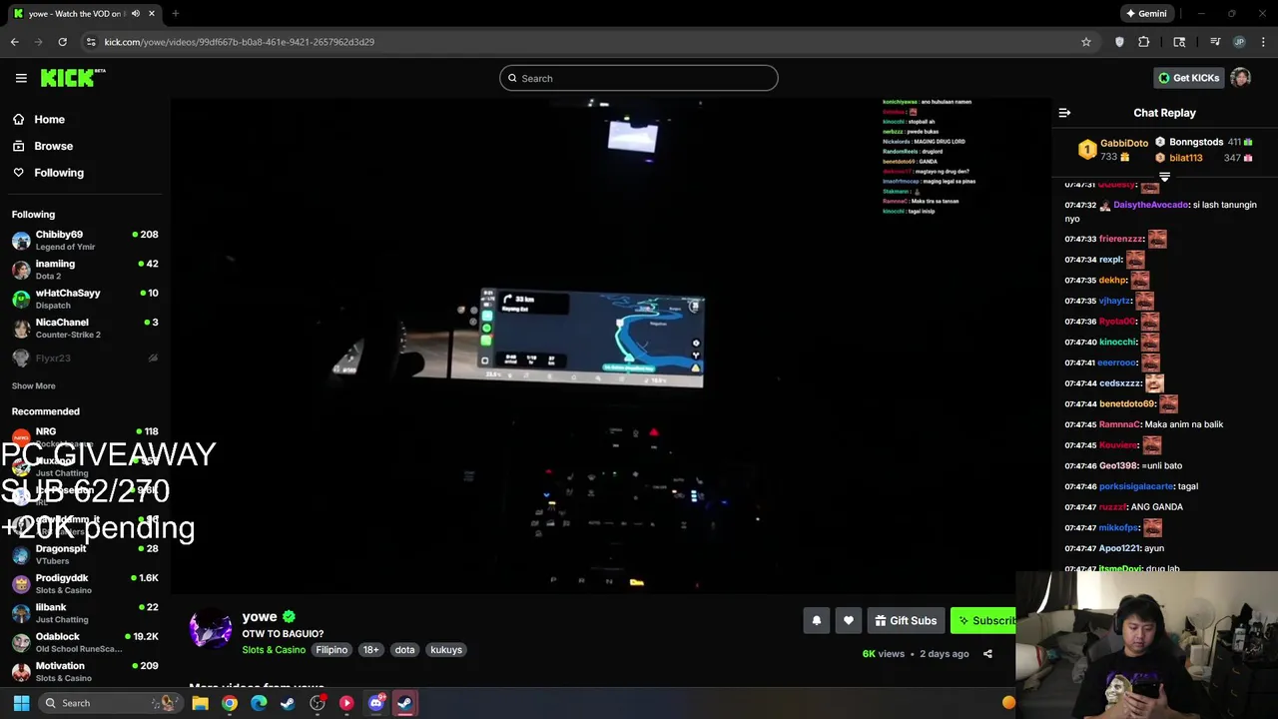The width and height of the screenshot is (1278, 719).
Task: Click the share icon next to 2 days ago
Action: pos(987,654)
